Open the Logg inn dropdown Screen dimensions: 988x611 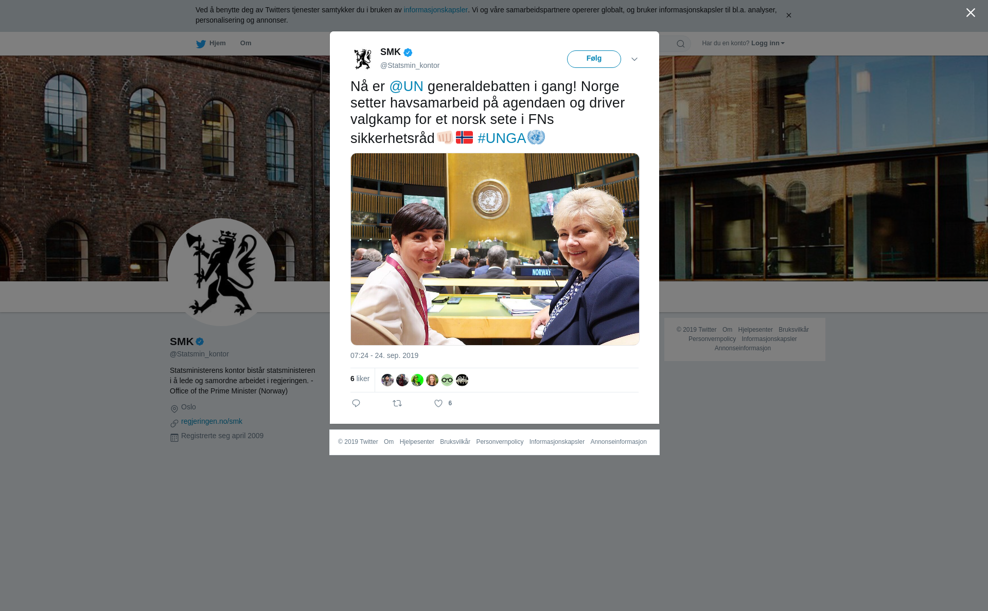point(768,43)
